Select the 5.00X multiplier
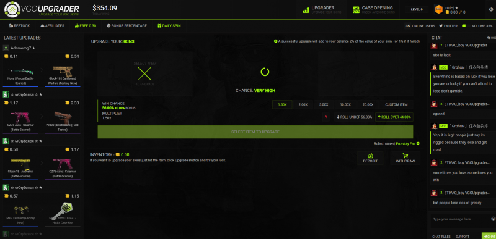This screenshot has width=496, height=239. [x=324, y=104]
